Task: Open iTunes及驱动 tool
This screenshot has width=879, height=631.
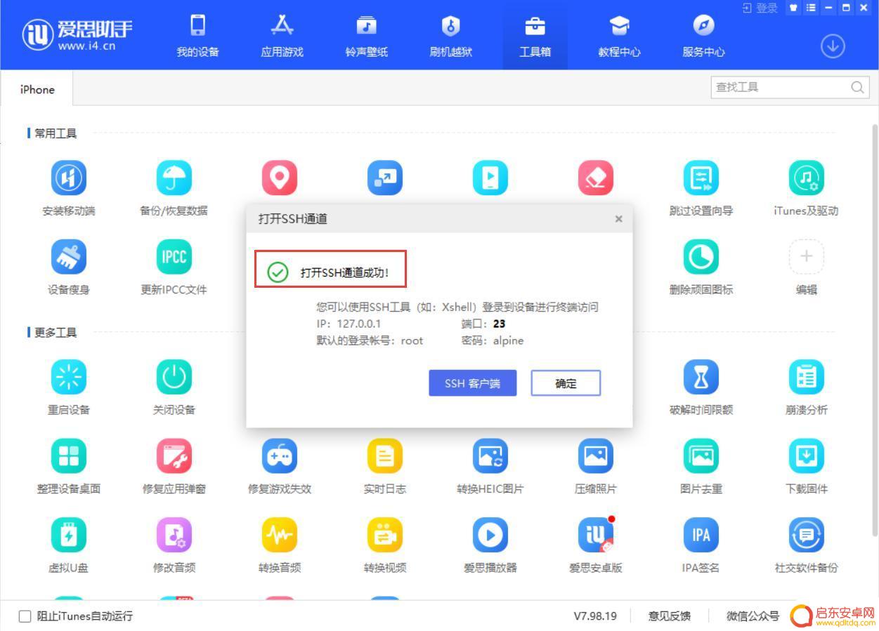Action: [807, 178]
